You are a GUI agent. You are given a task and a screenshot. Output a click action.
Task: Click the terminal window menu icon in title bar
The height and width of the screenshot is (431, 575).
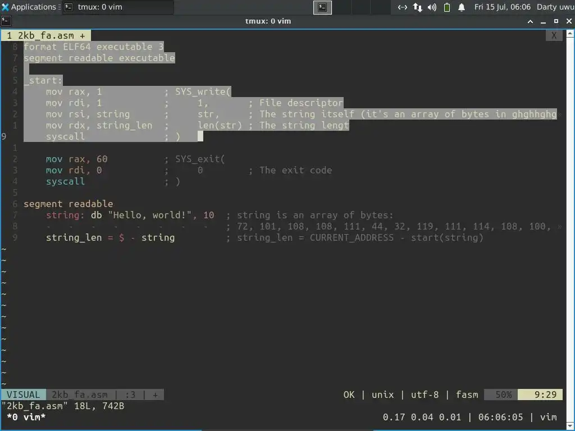point(6,21)
